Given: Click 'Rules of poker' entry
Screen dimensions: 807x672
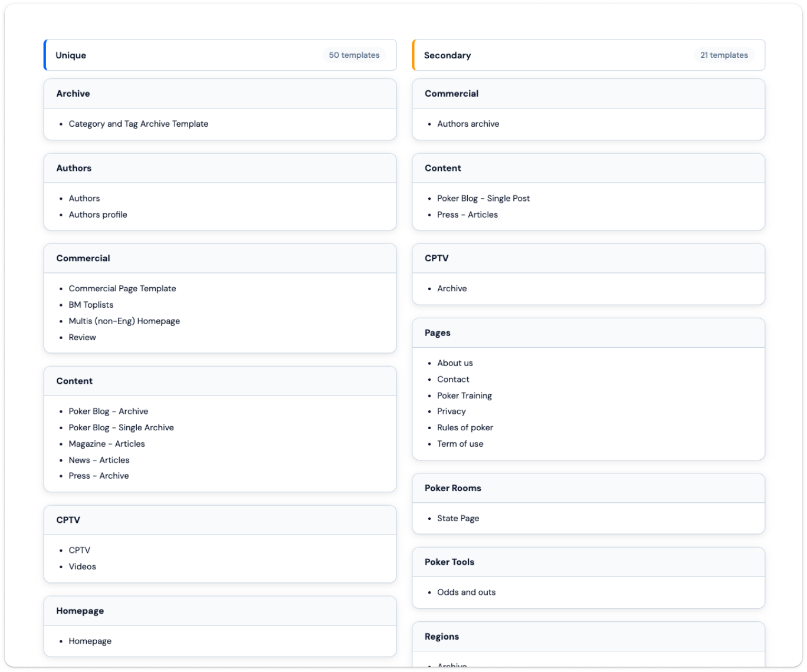Looking at the screenshot, I should [465, 427].
